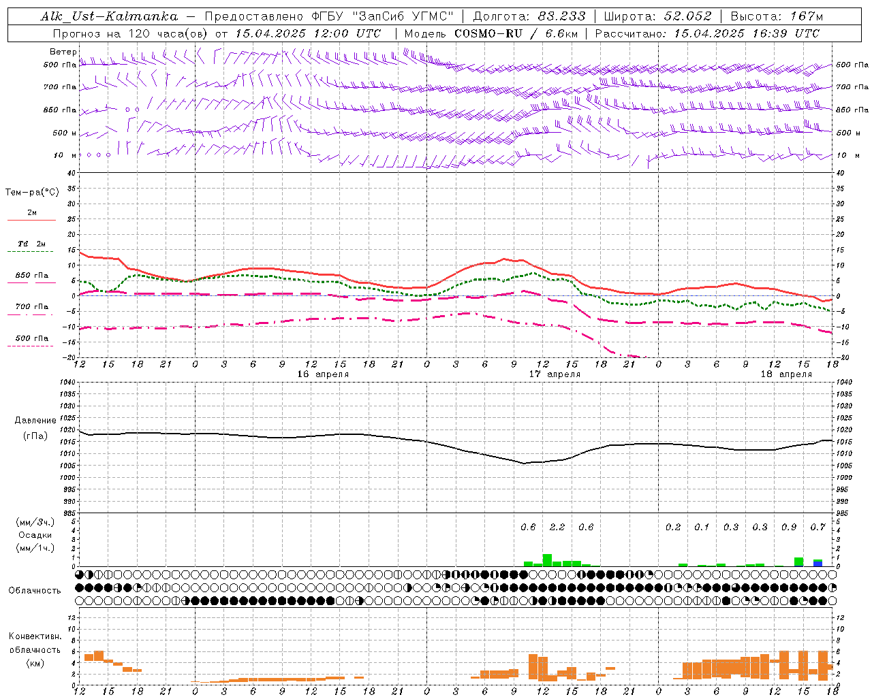This screenshot has width=872, height=697.
Task: Click the (мм/3ч.) precipitation unit label
Action: pyautogui.click(x=35, y=522)
